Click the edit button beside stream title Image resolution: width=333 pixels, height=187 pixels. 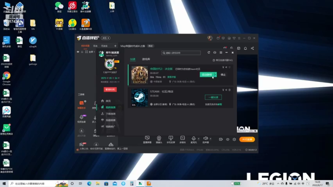[x=150, y=46]
